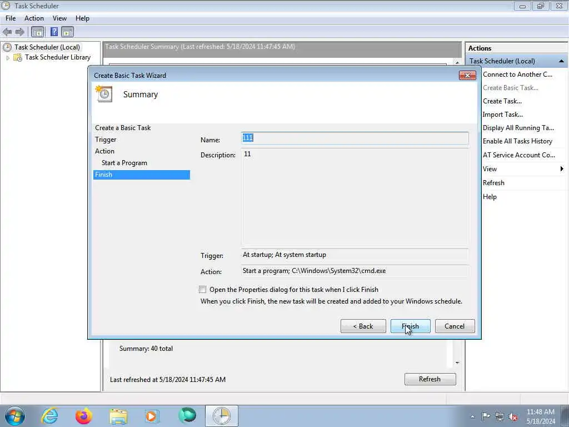Click Refresh in the Actions pane

pos(493,183)
